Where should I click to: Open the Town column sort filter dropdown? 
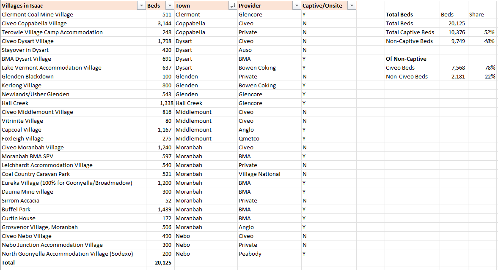click(x=232, y=6)
